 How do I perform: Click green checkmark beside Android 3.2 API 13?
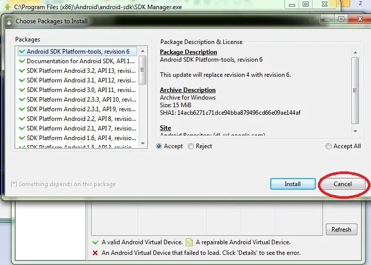click(22, 70)
